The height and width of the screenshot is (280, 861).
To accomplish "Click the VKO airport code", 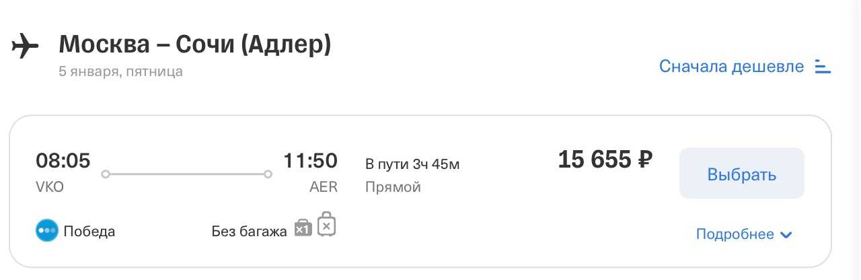I will 50,187.
